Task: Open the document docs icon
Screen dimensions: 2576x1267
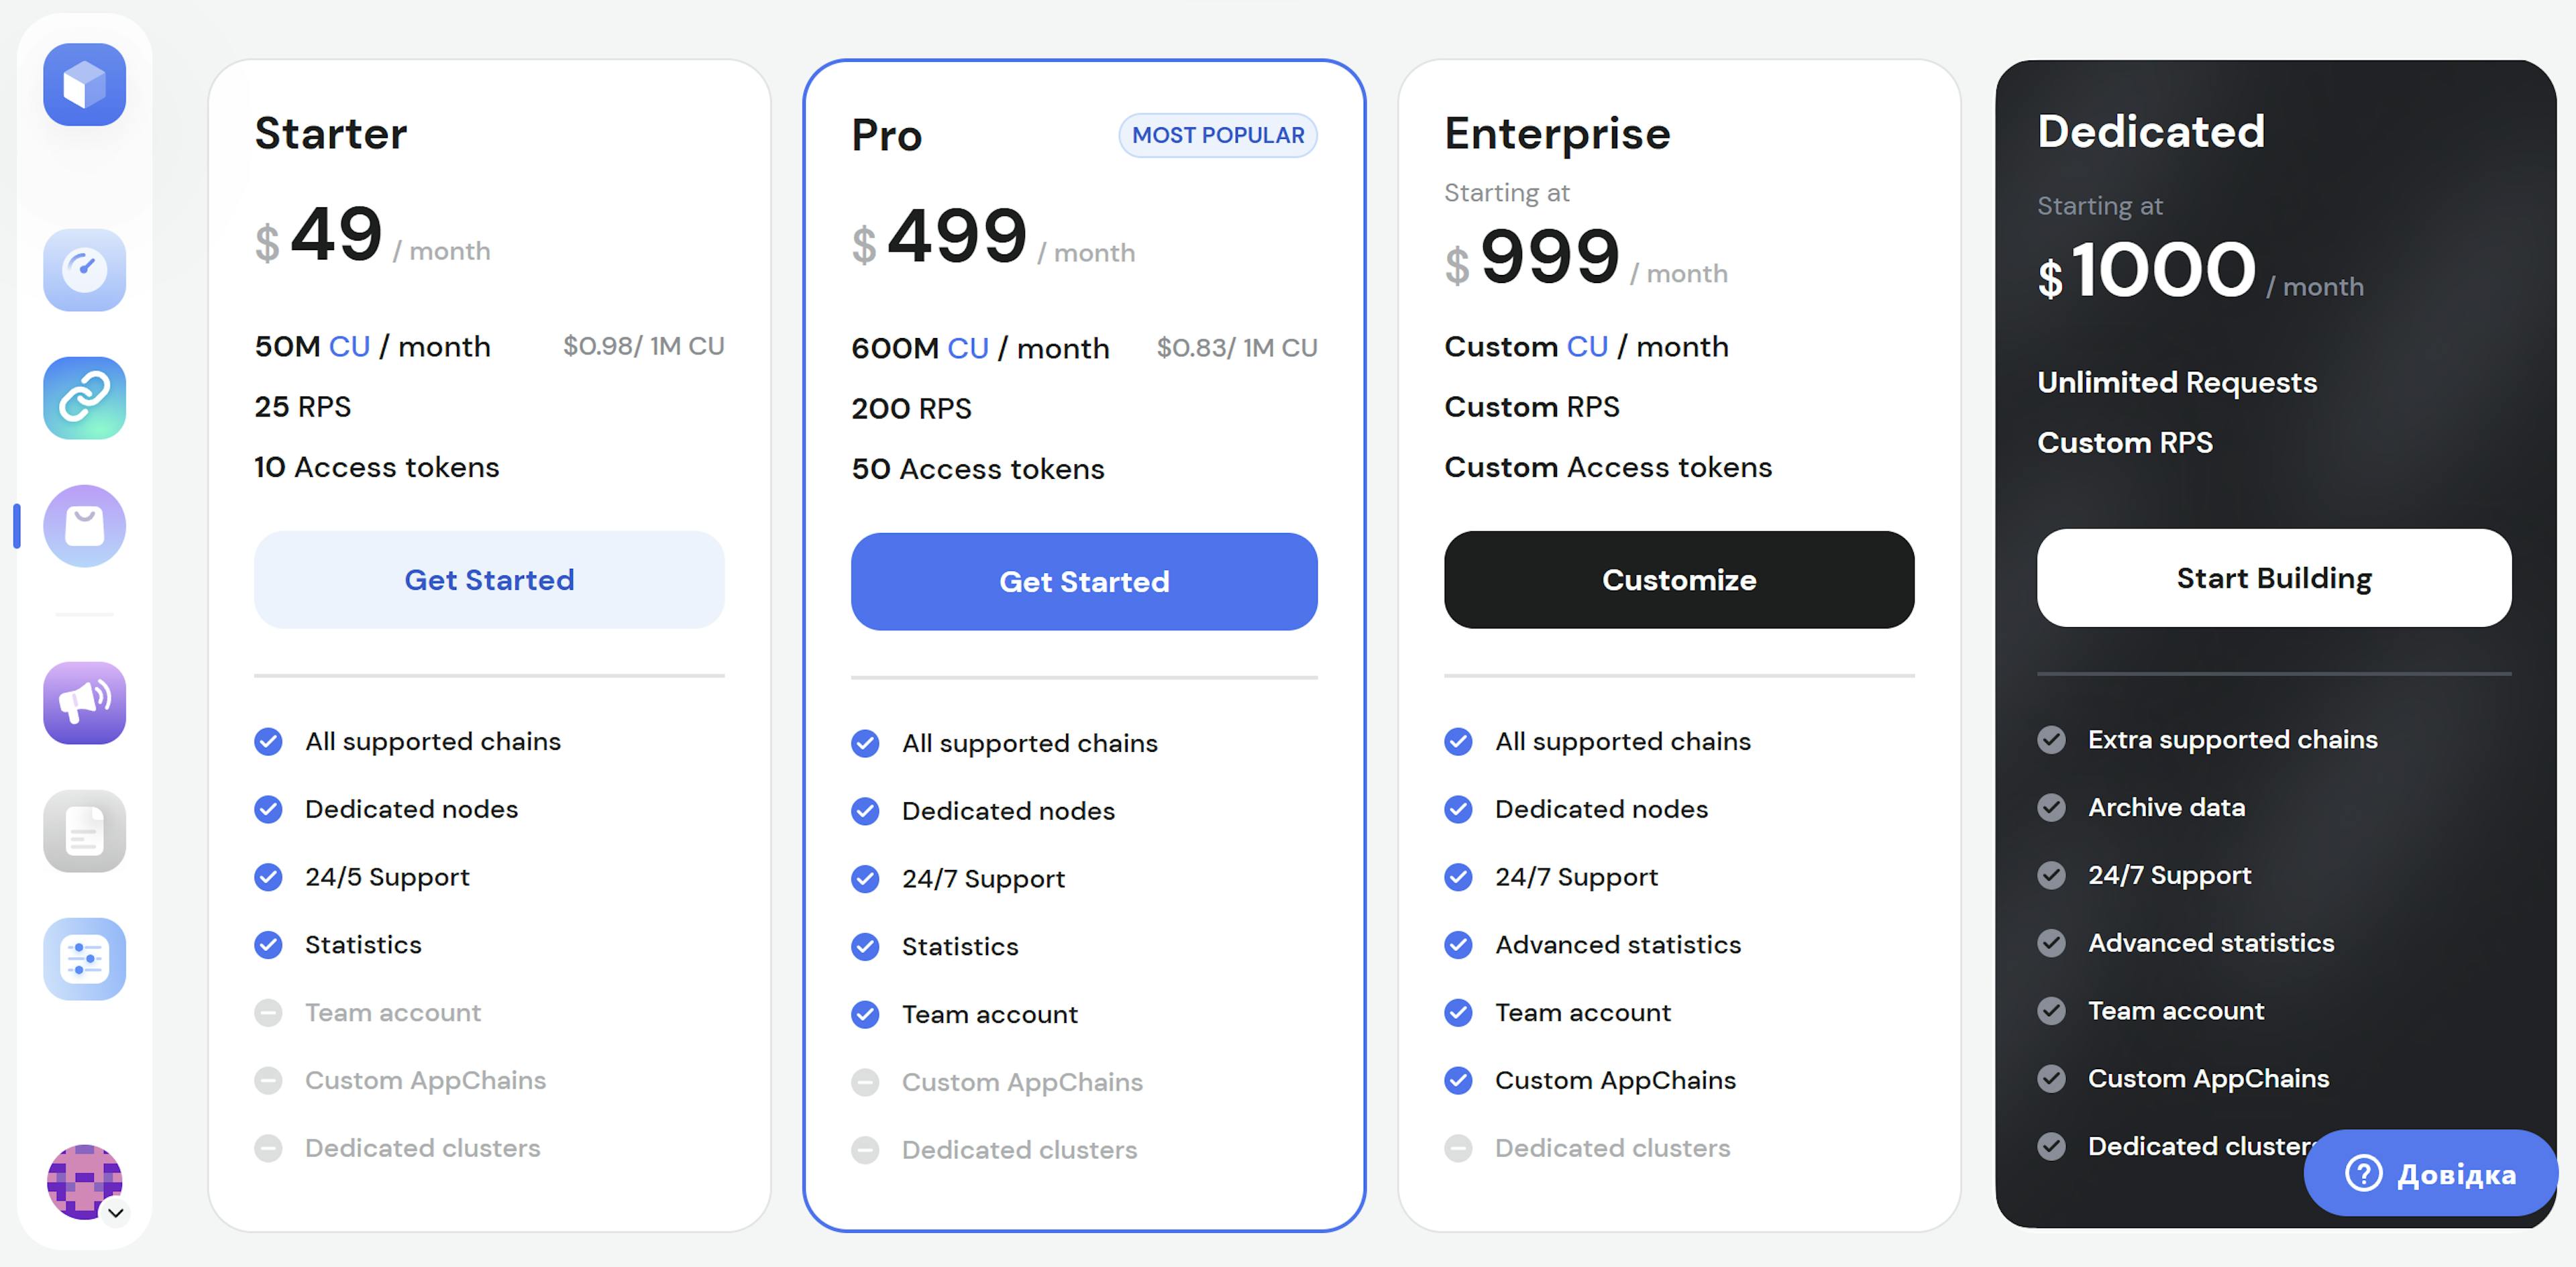Action: click(84, 831)
